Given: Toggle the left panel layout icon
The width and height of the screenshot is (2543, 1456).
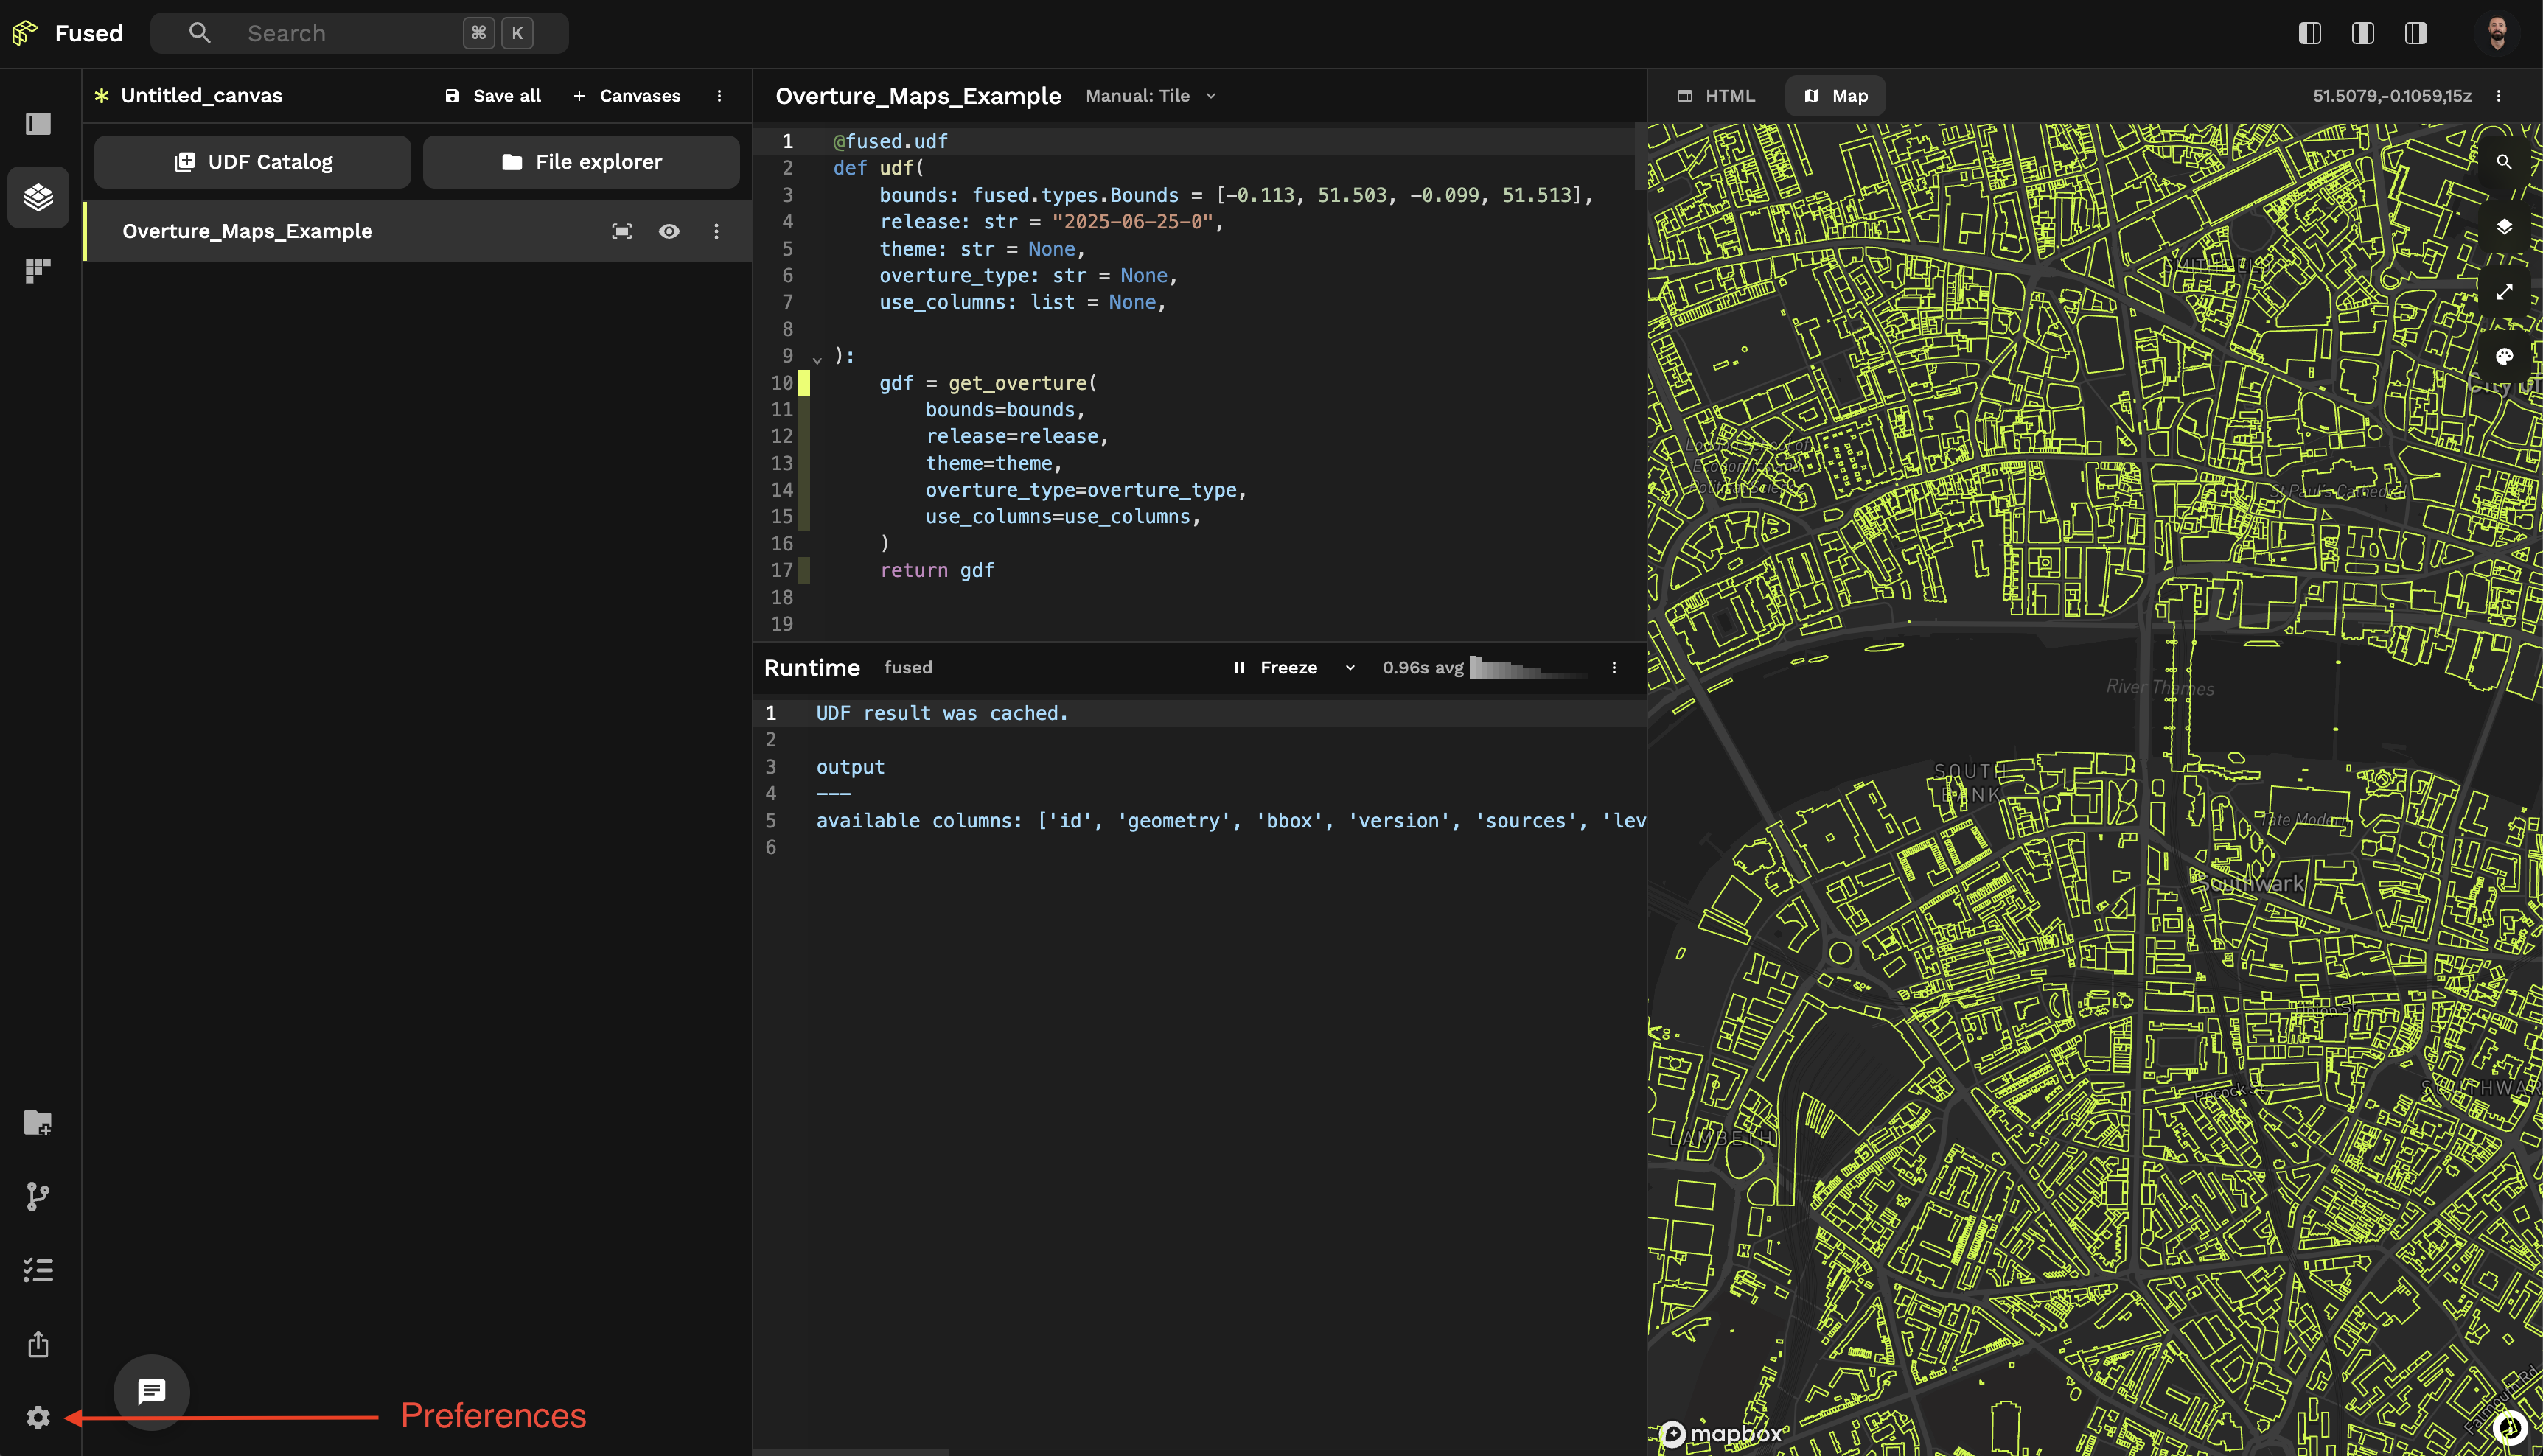Looking at the screenshot, I should 2309,33.
